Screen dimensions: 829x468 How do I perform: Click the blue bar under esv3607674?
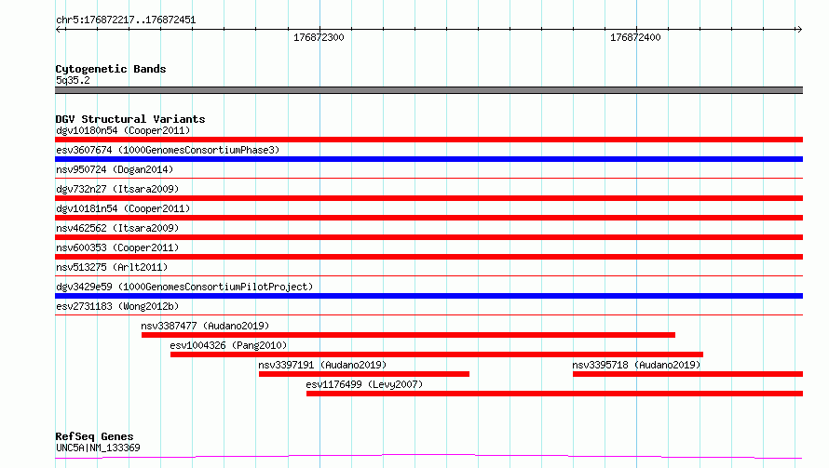tap(428, 159)
